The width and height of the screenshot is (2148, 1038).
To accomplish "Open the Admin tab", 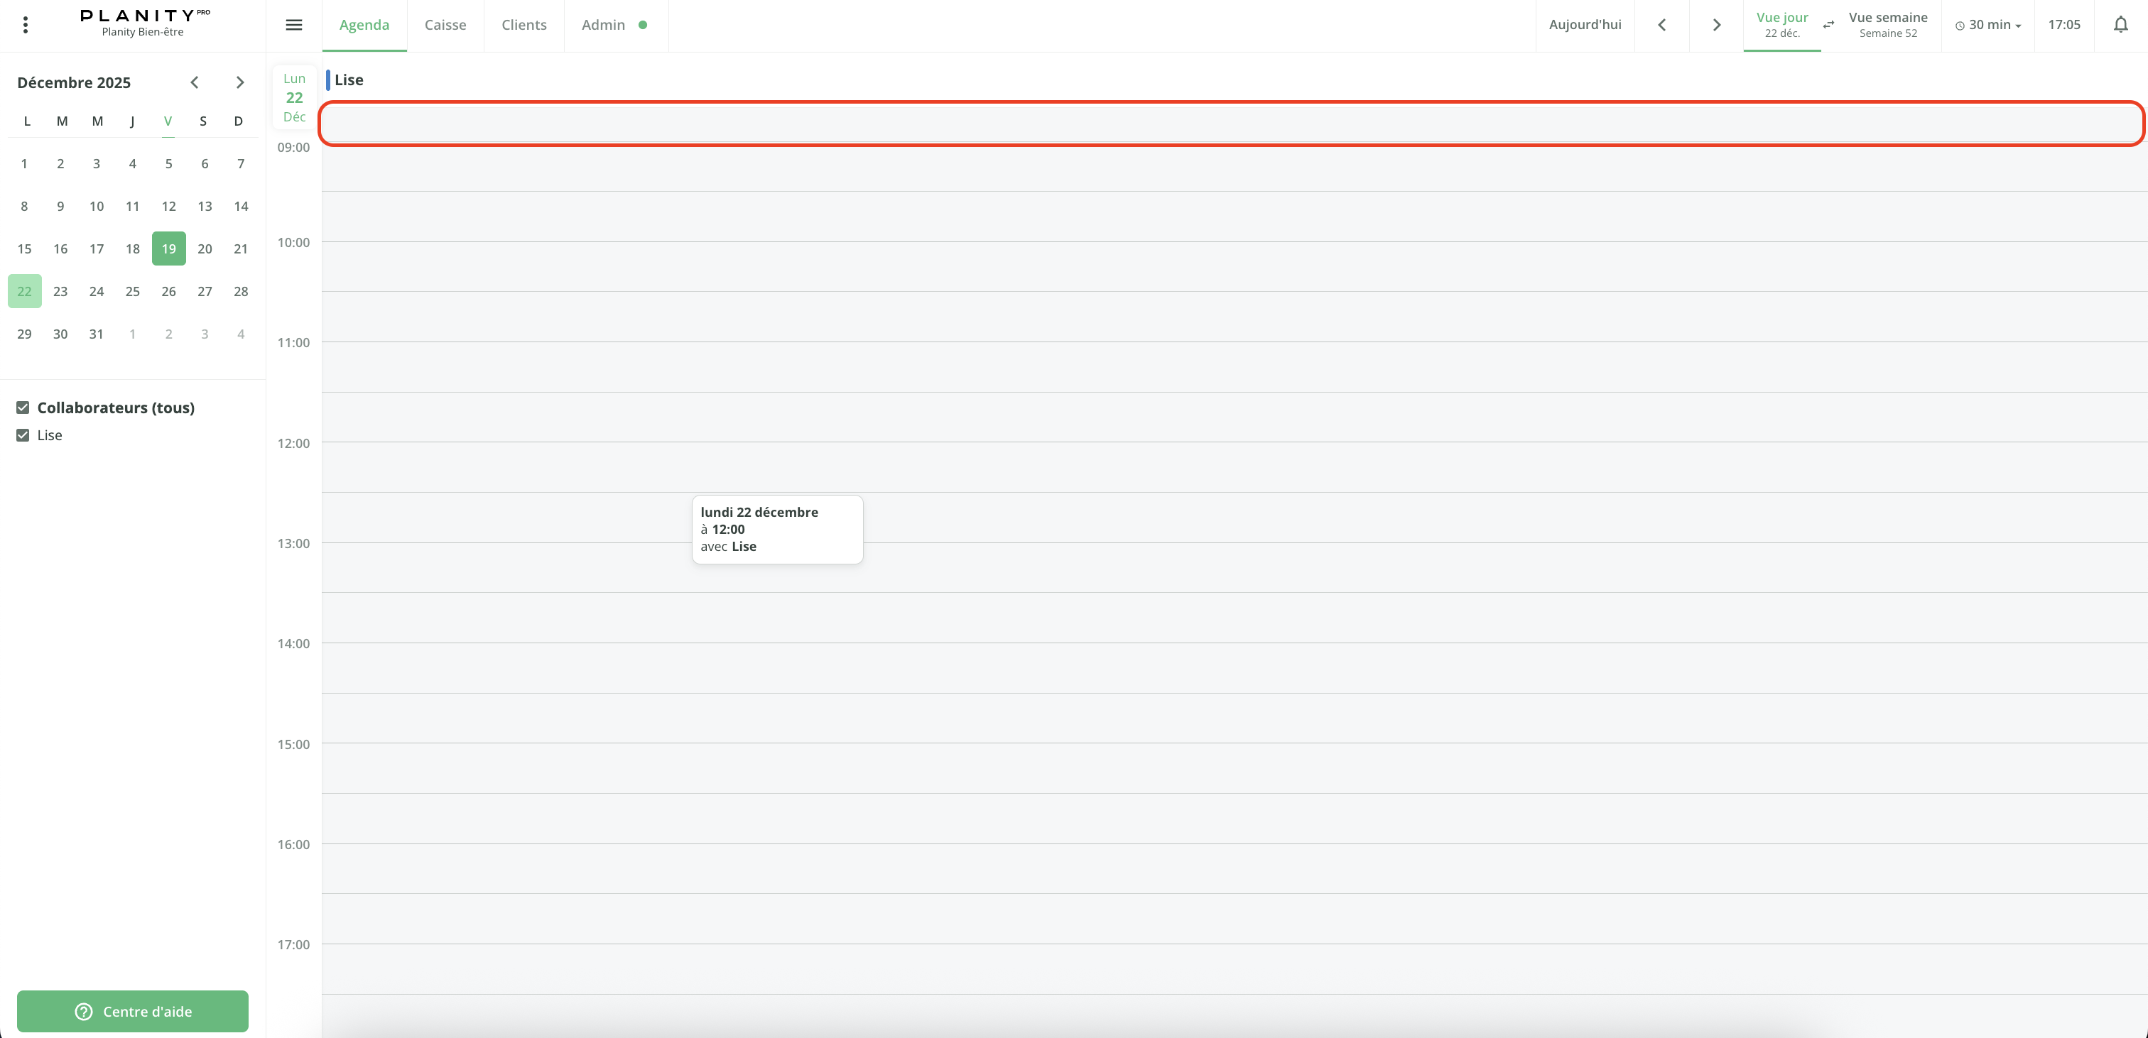I will click(604, 25).
